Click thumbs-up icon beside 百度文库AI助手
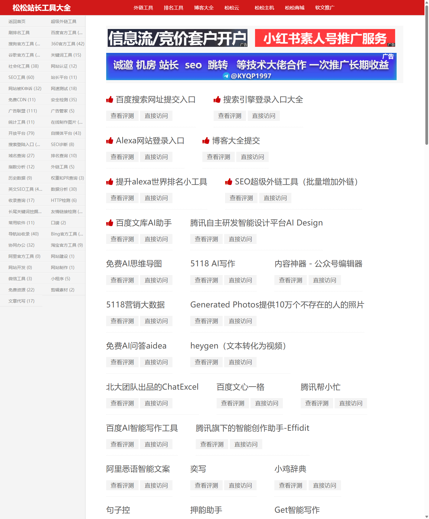The width and height of the screenshot is (429, 519). [x=110, y=223]
